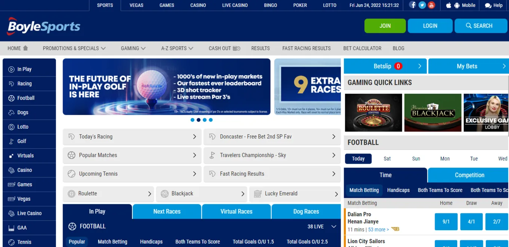Open LIVE CASINO in top menu

pyautogui.click(x=235, y=5)
